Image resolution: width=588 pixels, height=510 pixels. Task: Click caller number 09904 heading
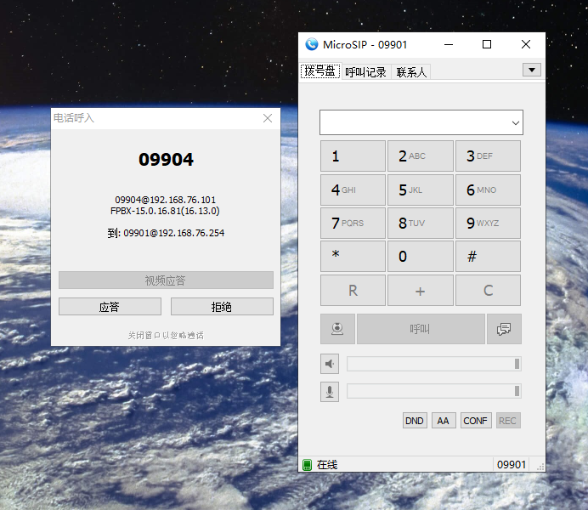[x=166, y=160]
